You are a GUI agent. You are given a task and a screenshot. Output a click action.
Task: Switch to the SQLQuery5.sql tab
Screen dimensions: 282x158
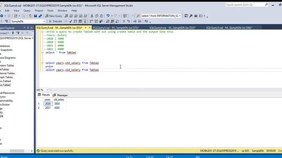[x=115, y=28]
